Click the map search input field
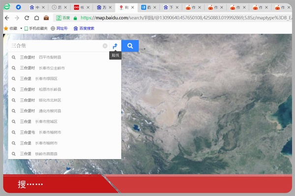 pos(54,46)
